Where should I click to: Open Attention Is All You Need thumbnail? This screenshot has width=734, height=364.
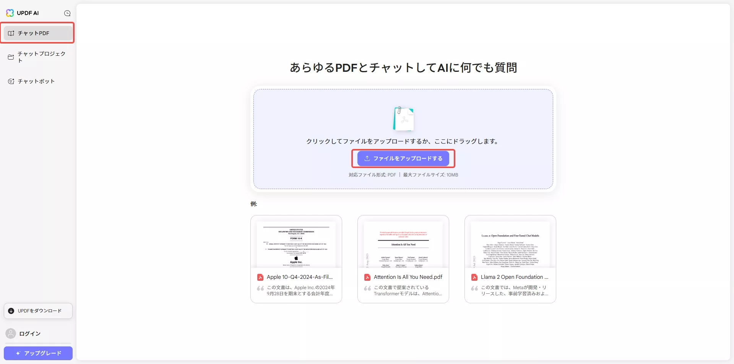[x=403, y=244]
